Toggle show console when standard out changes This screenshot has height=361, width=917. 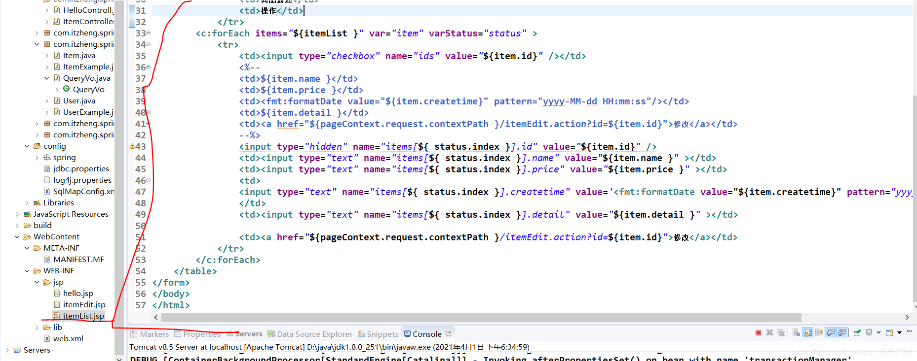click(x=831, y=332)
